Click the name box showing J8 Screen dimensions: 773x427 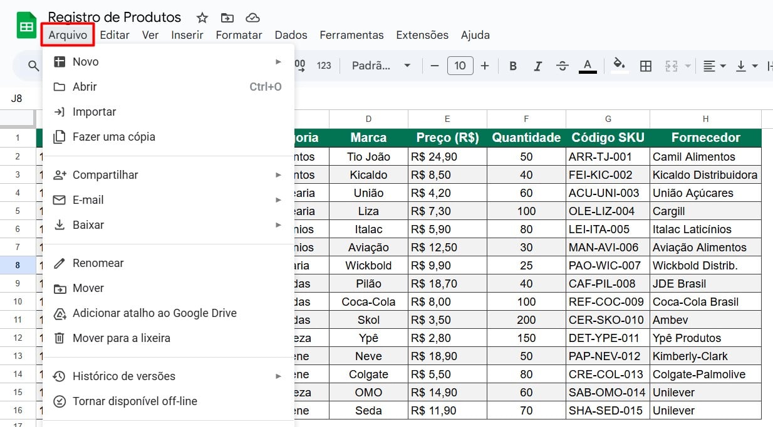[x=17, y=98]
